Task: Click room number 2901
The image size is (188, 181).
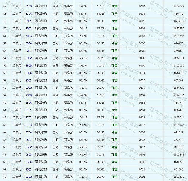Action: point(29,51)
